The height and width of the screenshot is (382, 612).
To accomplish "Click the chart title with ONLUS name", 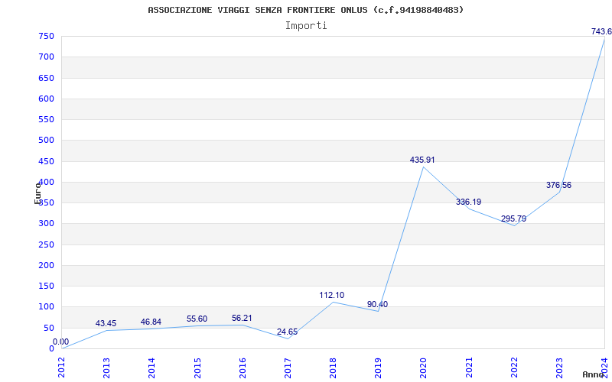I will coord(305,10).
